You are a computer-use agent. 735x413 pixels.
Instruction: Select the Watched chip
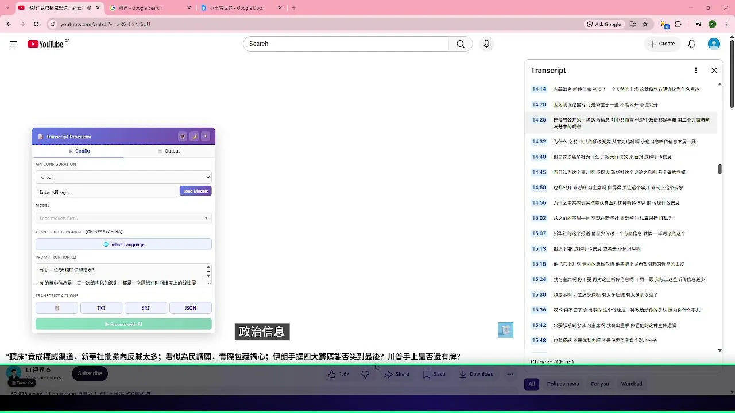[x=632, y=384]
